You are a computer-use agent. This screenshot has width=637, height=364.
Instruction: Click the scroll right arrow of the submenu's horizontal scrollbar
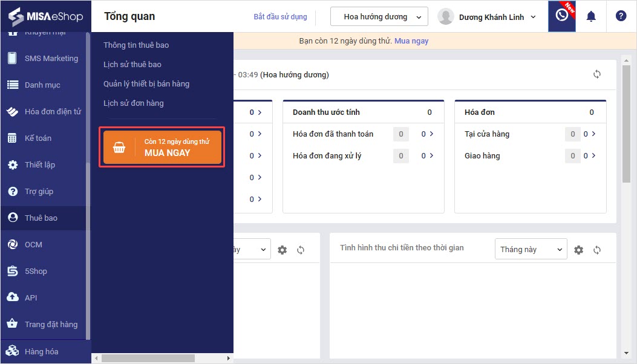coord(228,359)
